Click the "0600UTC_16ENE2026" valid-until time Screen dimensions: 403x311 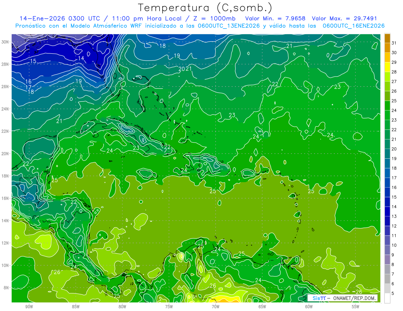[x=354, y=26]
